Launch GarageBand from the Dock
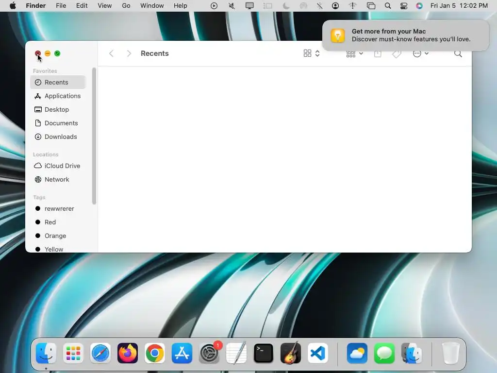 tap(291, 353)
